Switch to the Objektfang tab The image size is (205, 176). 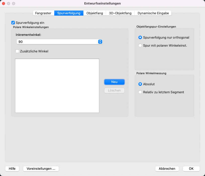[95, 13]
